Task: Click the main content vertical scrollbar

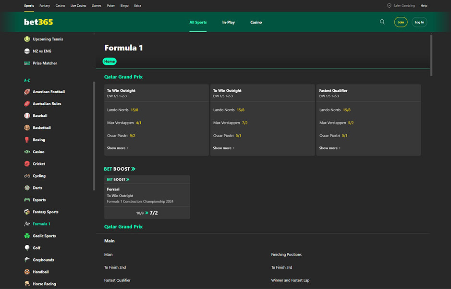Action: pyautogui.click(x=431, y=55)
